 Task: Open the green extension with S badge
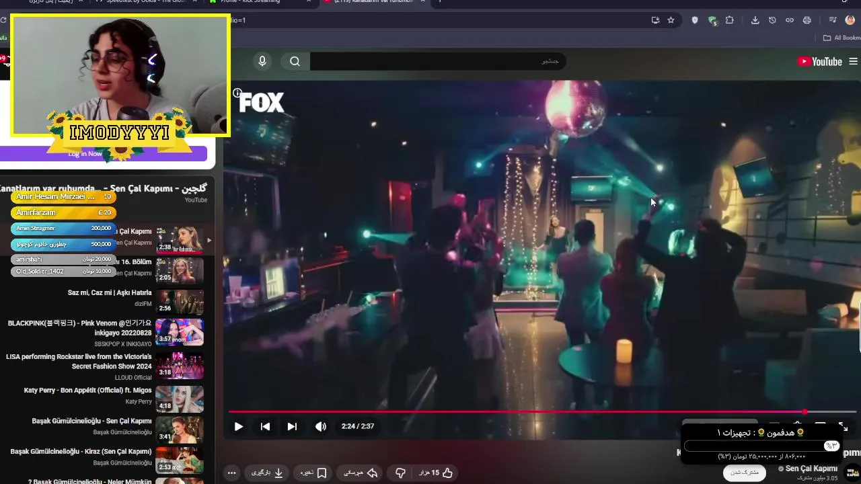pos(712,20)
